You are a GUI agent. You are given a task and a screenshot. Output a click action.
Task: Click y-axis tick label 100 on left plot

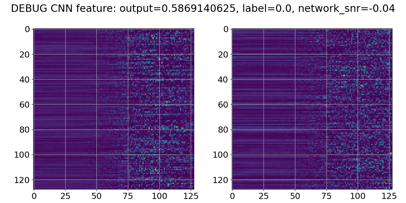(x=23, y=155)
